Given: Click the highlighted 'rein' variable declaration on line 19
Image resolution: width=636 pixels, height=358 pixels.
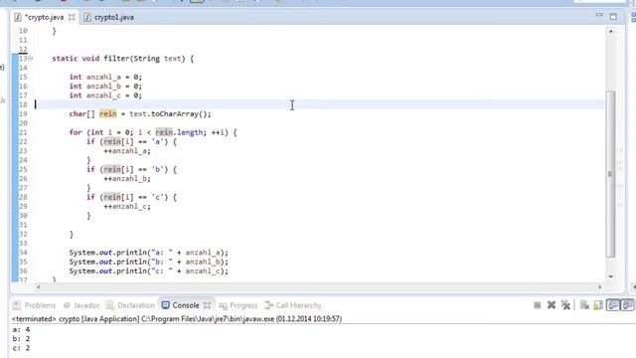Looking at the screenshot, I should (x=107, y=114).
